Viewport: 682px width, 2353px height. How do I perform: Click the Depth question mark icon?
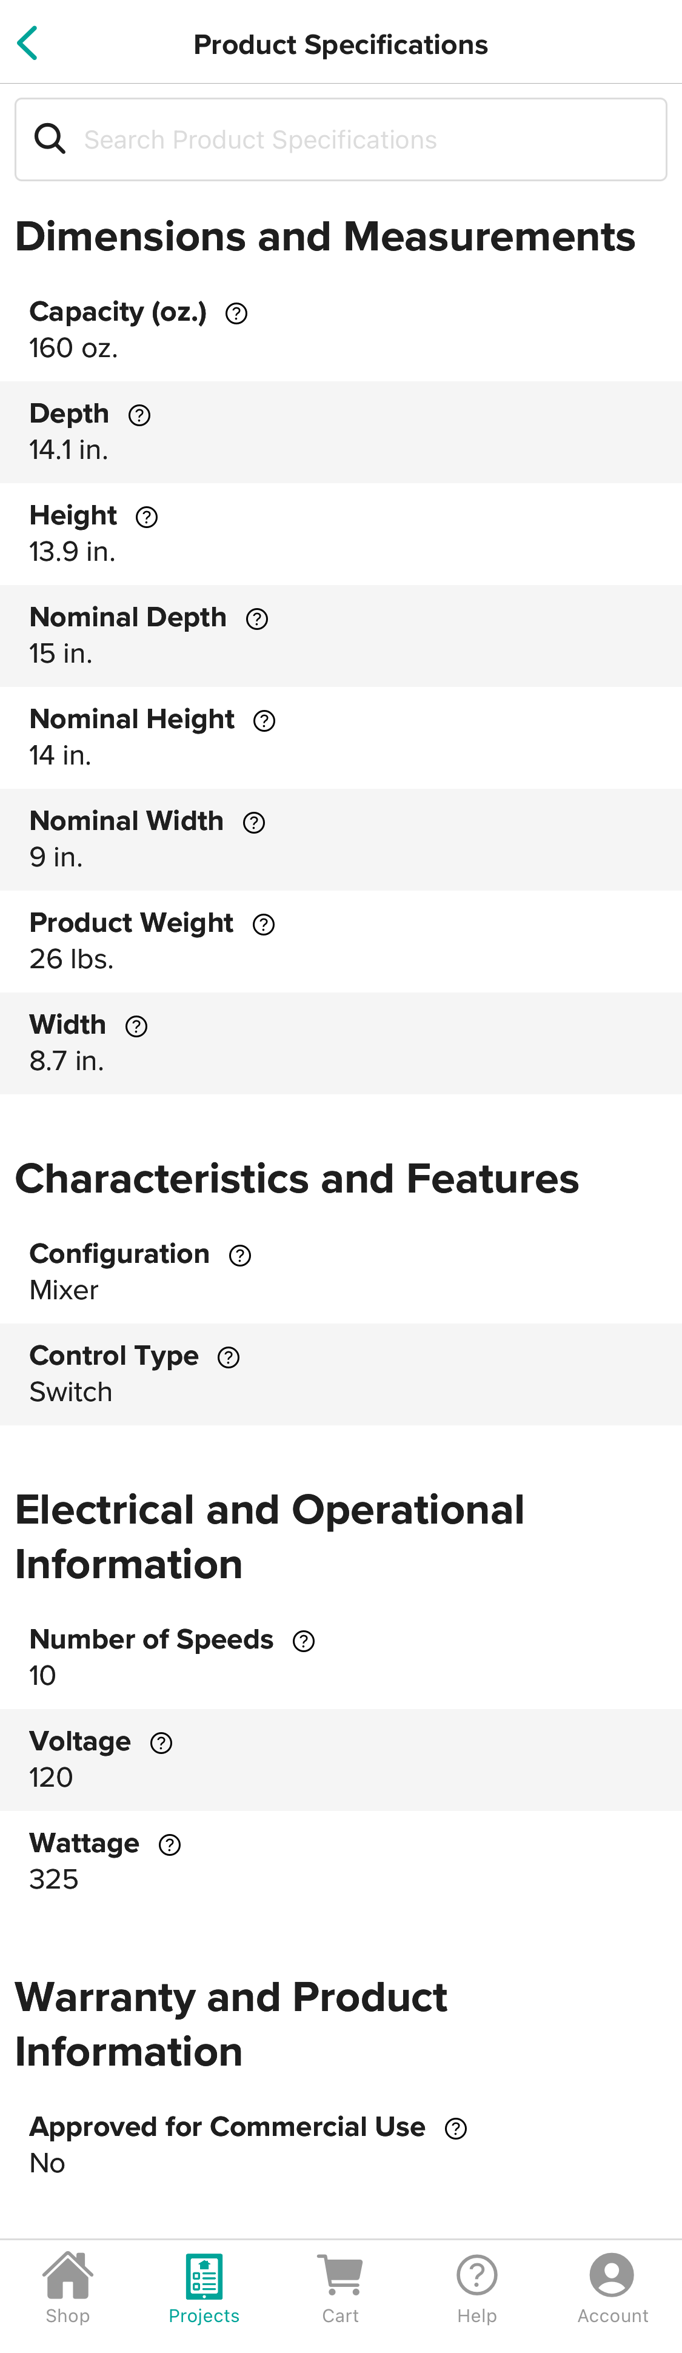139,416
